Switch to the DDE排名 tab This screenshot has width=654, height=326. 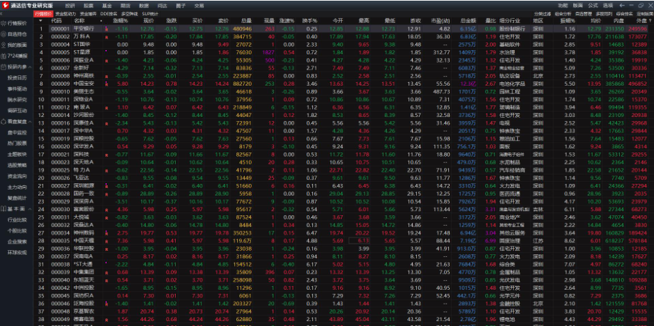click(109, 13)
